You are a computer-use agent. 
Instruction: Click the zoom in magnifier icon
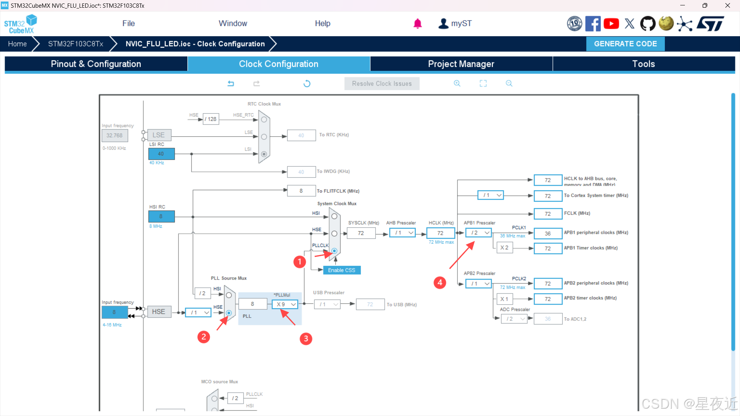point(457,83)
